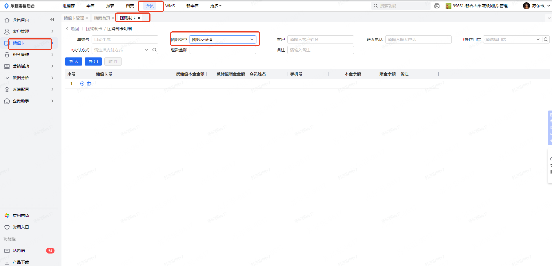Click the 导出 button
Image resolution: width=552 pixels, height=266 pixels.
(x=93, y=61)
